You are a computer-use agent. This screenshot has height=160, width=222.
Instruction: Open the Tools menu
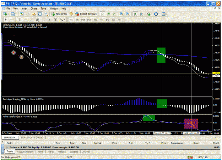43,8
